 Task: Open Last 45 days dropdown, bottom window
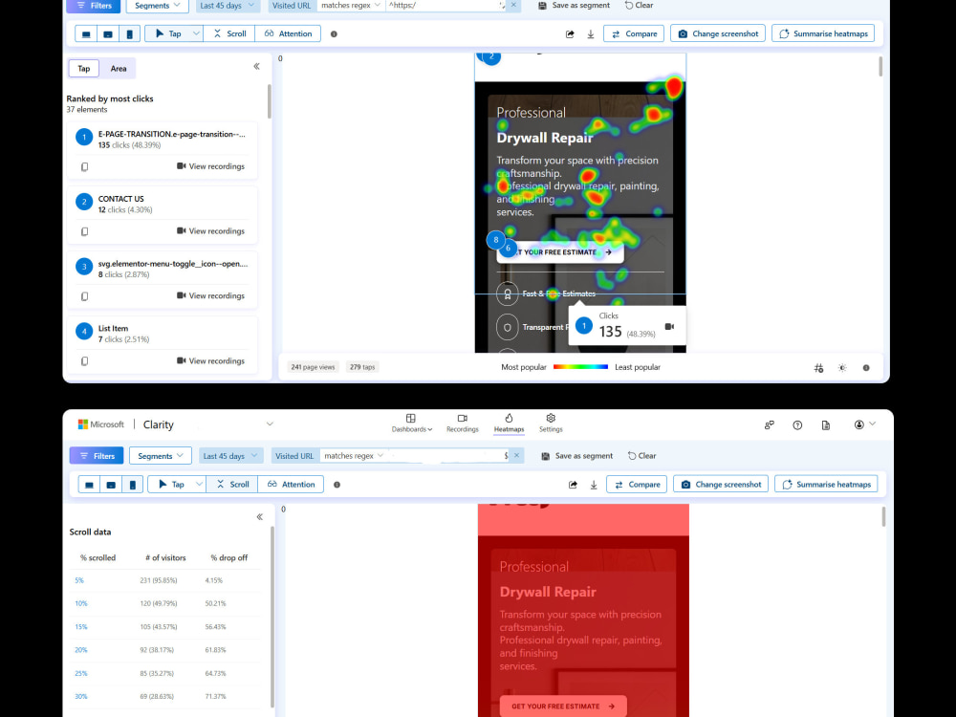(x=229, y=456)
